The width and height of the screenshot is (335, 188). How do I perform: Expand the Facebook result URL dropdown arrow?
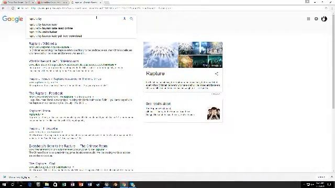[93, 97]
